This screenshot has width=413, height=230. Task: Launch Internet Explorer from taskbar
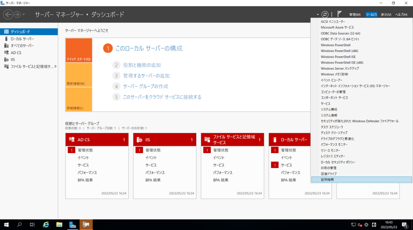click(46, 224)
